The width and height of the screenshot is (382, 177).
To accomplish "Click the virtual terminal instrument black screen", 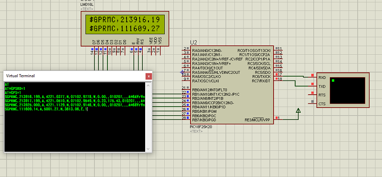I will [x=348, y=90].
